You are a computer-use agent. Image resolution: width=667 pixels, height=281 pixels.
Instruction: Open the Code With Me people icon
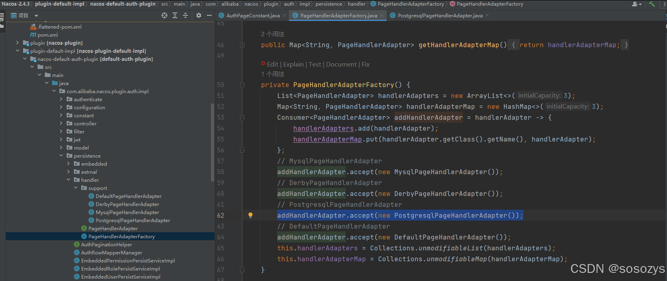pos(637,4)
